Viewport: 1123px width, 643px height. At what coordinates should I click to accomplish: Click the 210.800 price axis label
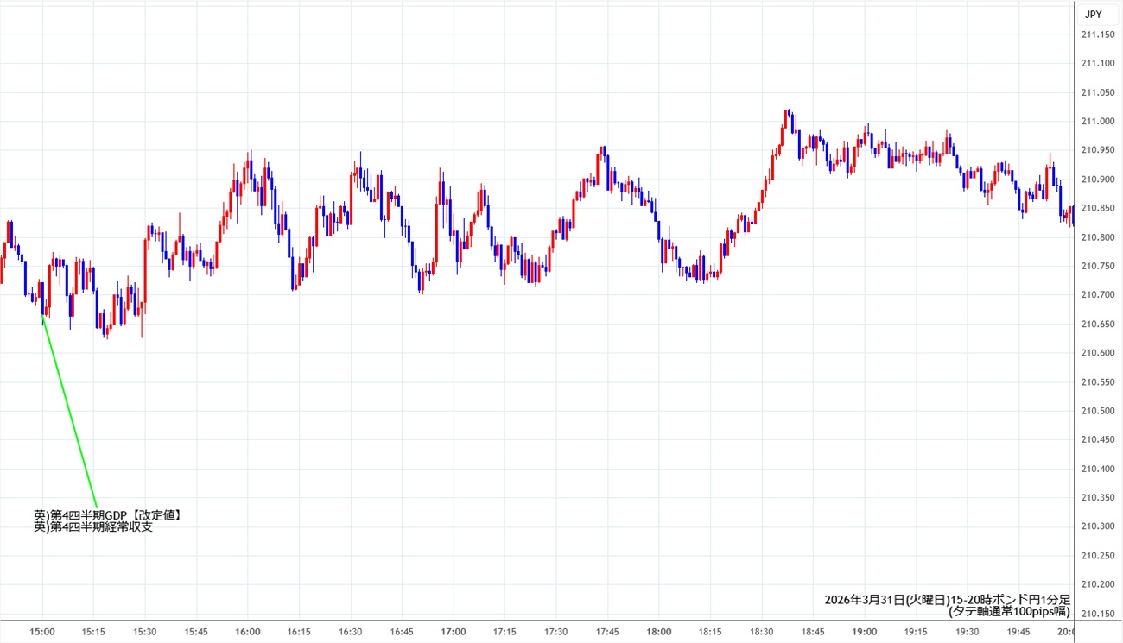[1097, 237]
